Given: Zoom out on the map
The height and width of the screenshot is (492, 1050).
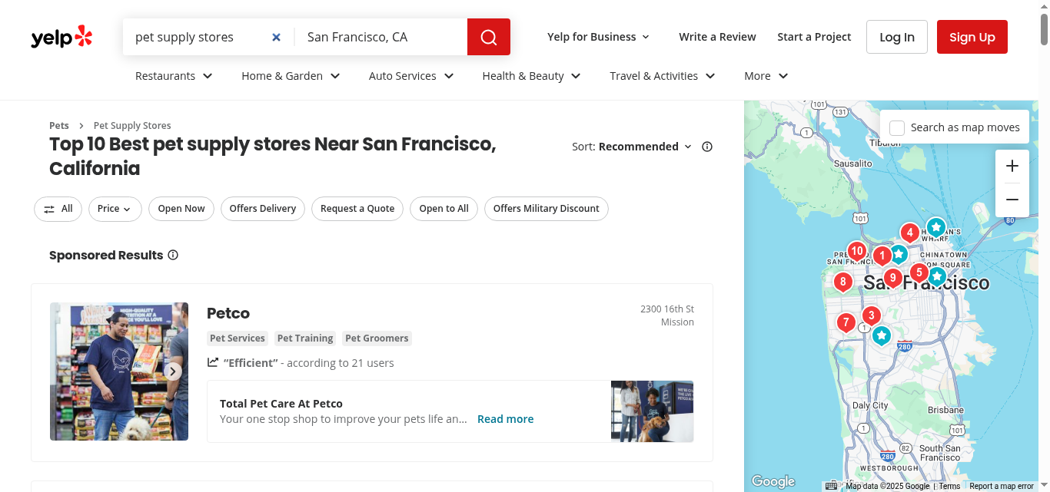Looking at the screenshot, I should [x=1012, y=200].
